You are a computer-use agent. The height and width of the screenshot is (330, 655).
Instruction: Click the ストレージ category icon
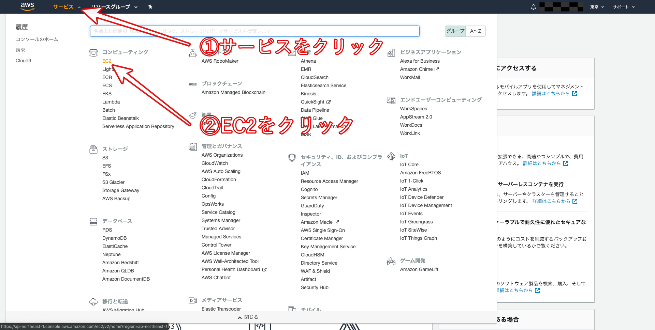coord(93,149)
